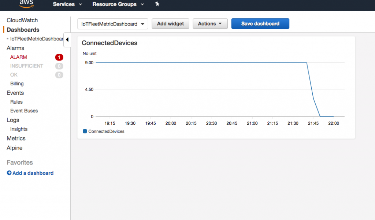Viewport: 375px width, 220px height.
Task: Click the OK count badge
Action: click(59, 75)
